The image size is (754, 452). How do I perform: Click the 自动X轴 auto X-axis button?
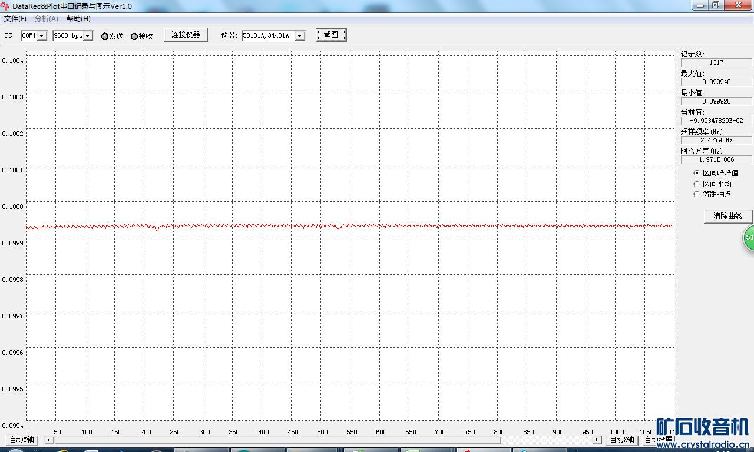(x=622, y=440)
